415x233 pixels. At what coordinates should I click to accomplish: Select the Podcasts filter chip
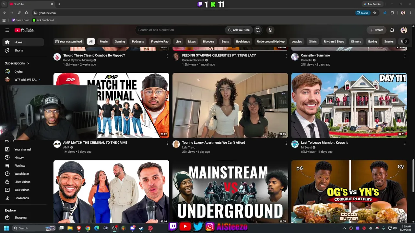(138, 41)
